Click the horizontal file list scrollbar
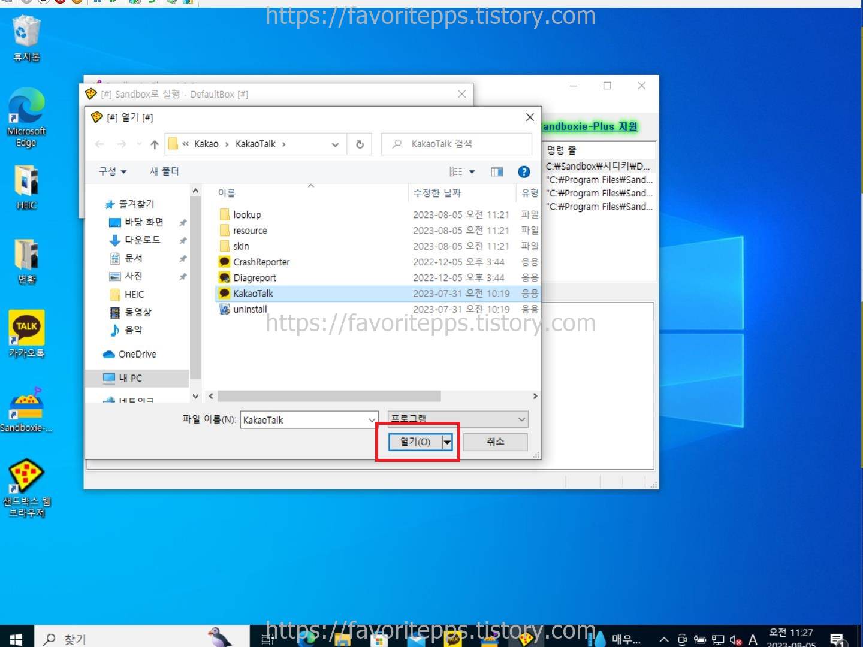Image resolution: width=863 pixels, height=647 pixels. [x=330, y=396]
